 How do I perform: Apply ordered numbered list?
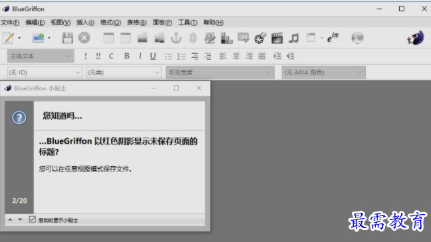182,56
